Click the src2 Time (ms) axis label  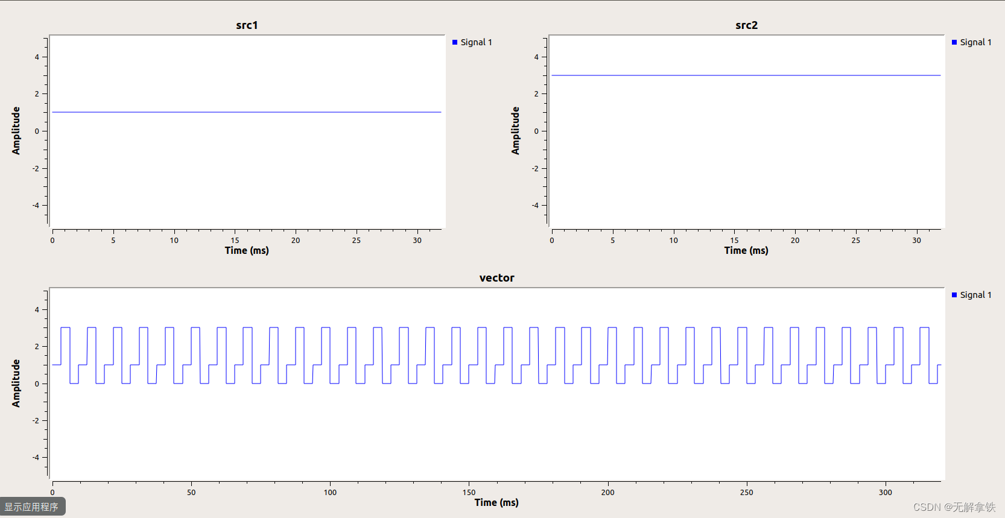click(746, 250)
